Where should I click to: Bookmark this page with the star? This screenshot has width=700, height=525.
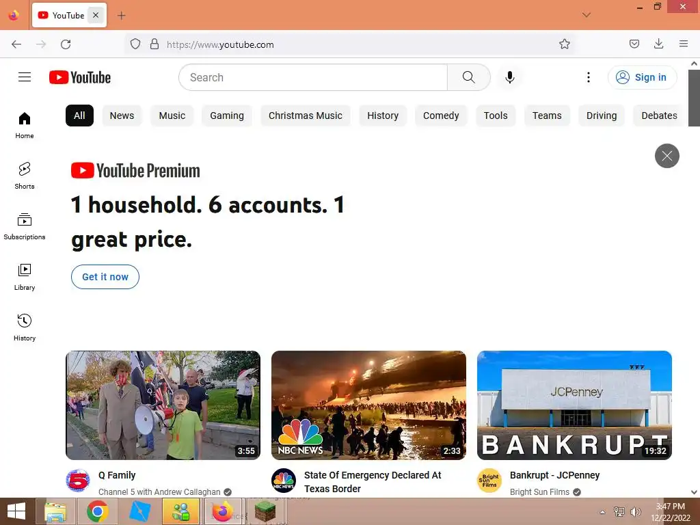tap(564, 44)
